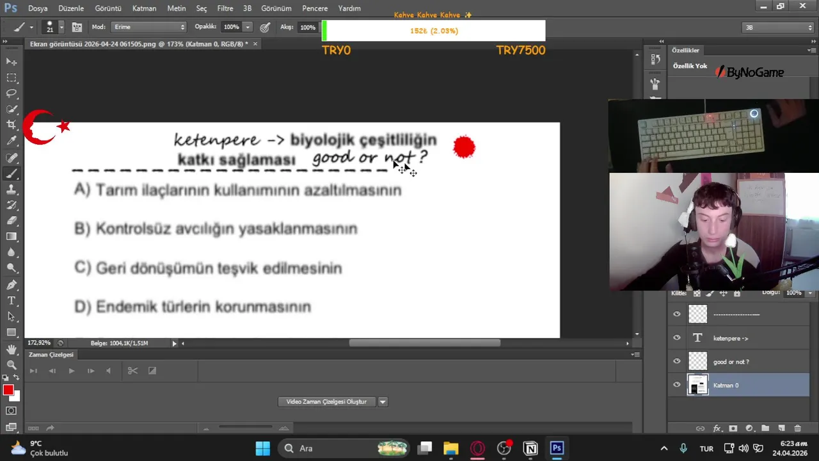Open the Mod blend mode dropdown

(x=148, y=28)
